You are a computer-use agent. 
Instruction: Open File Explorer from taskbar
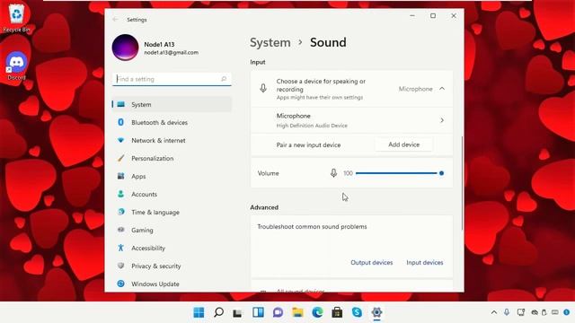tap(297, 312)
